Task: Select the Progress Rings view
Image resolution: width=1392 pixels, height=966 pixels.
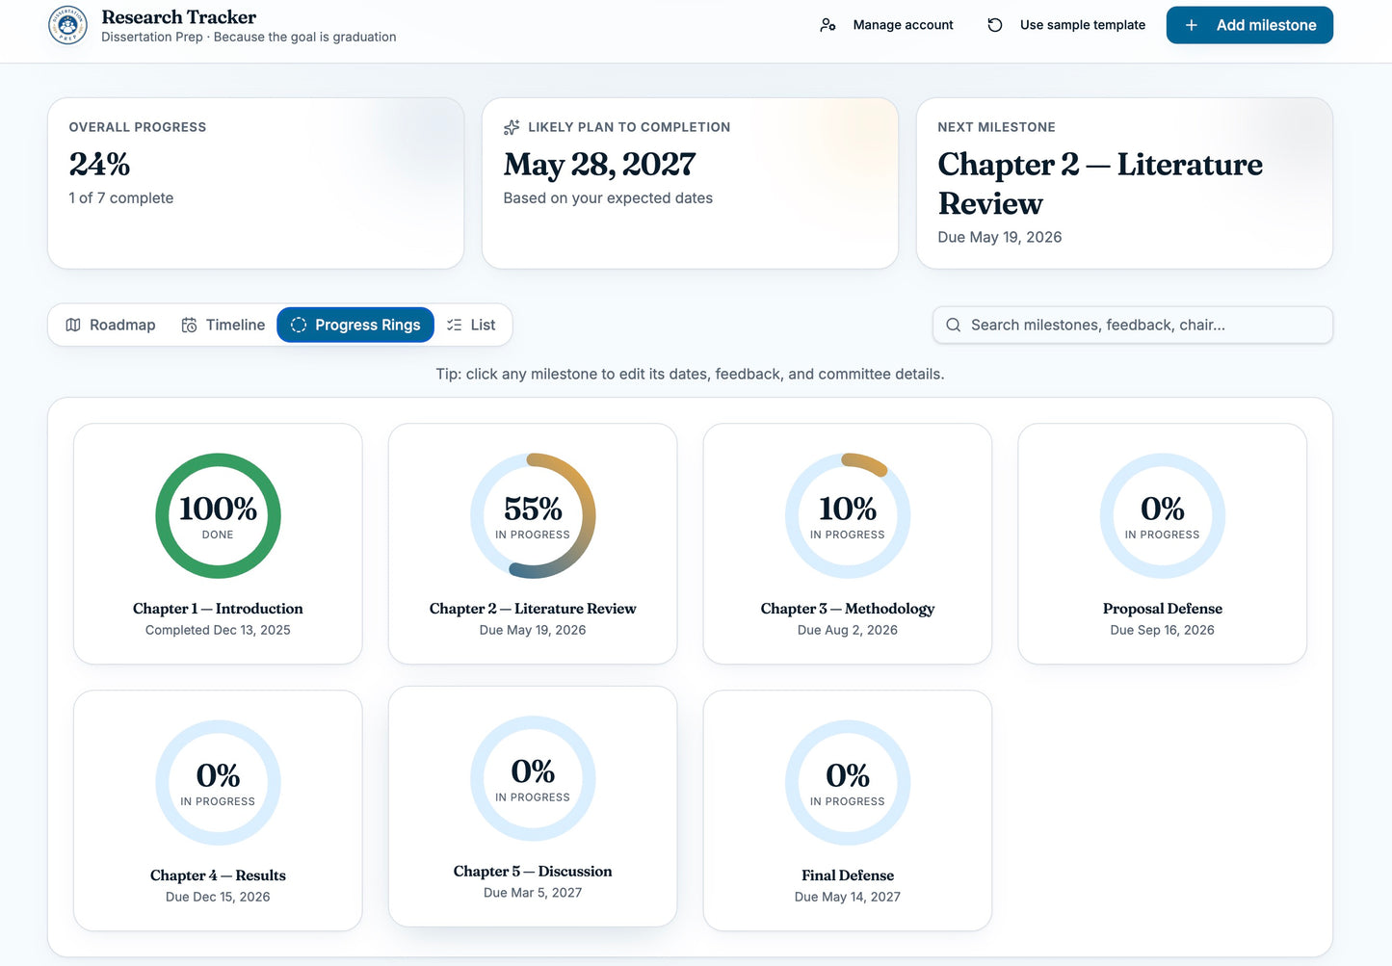Action: point(355,326)
